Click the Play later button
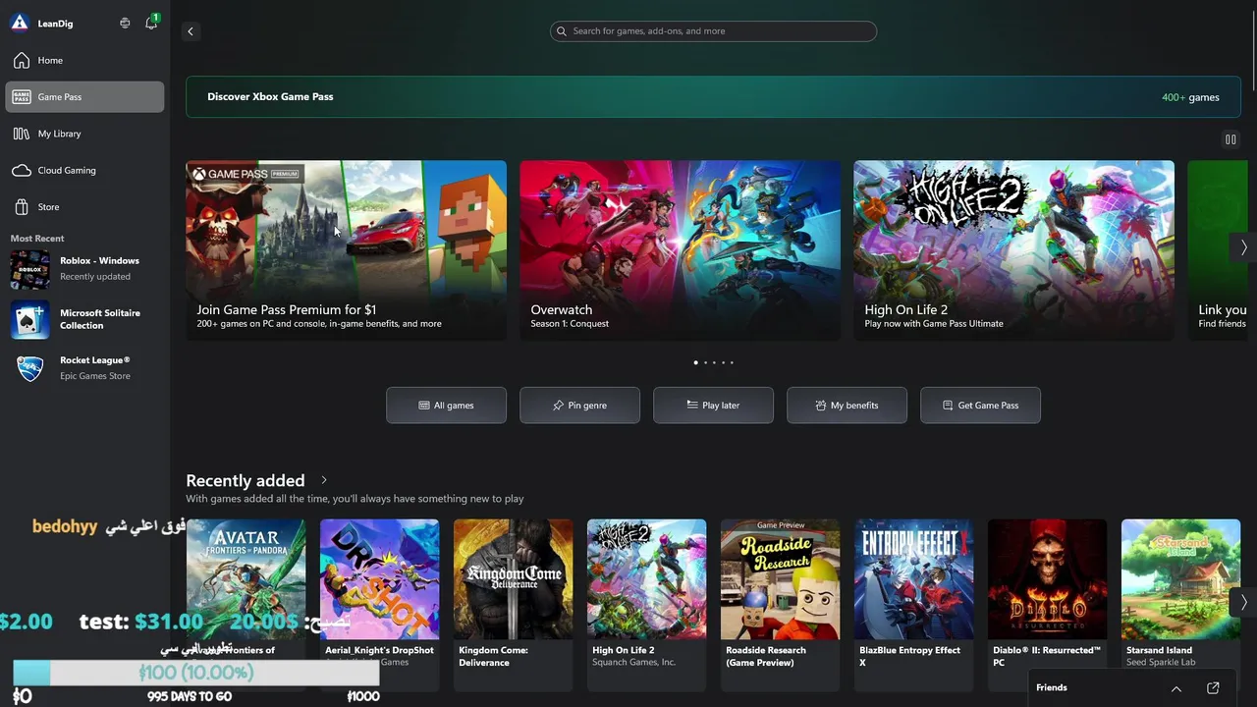 point(714,406)
